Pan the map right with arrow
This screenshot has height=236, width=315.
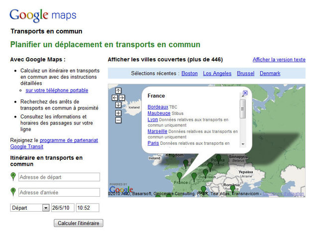[122, 98]
